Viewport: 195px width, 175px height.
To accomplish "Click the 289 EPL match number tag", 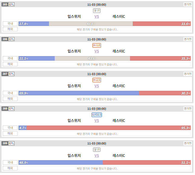I will [x=8, y=143].
